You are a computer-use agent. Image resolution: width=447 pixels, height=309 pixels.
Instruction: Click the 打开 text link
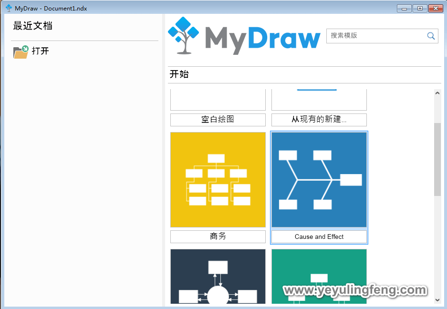point(41,51)
